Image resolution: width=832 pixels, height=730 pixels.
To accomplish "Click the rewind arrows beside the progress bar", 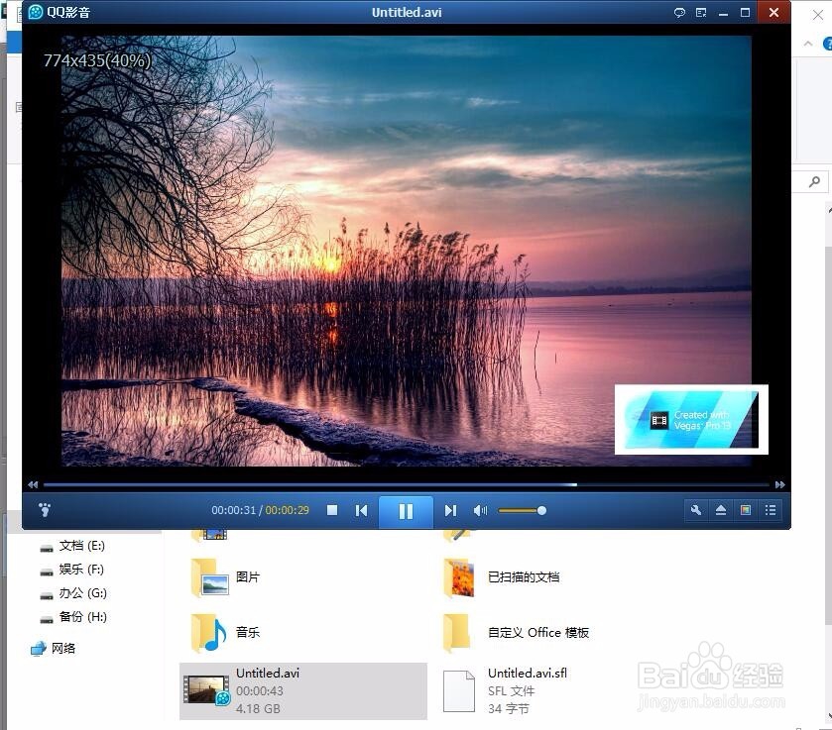I will tap(33, 484).
